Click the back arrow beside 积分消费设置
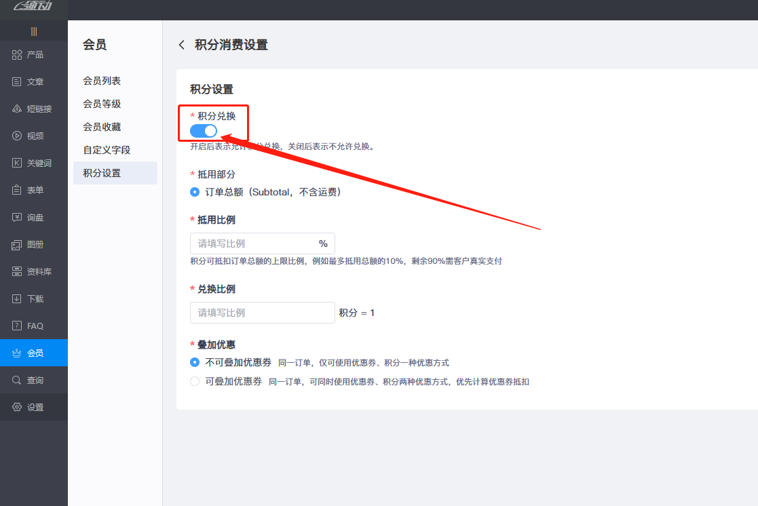Screen dimensions: 758x506 tap(181, 44)
